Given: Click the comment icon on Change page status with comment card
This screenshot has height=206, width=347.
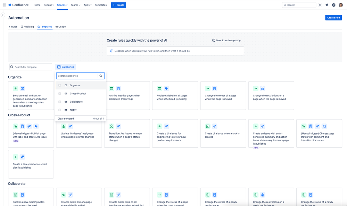Looking at the screenshot, I should click(324, 127).
